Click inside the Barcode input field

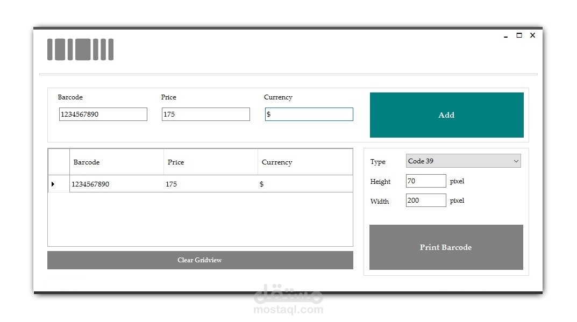102,114
